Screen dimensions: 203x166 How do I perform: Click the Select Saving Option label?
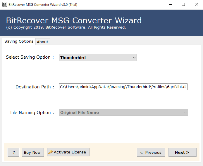30,57
